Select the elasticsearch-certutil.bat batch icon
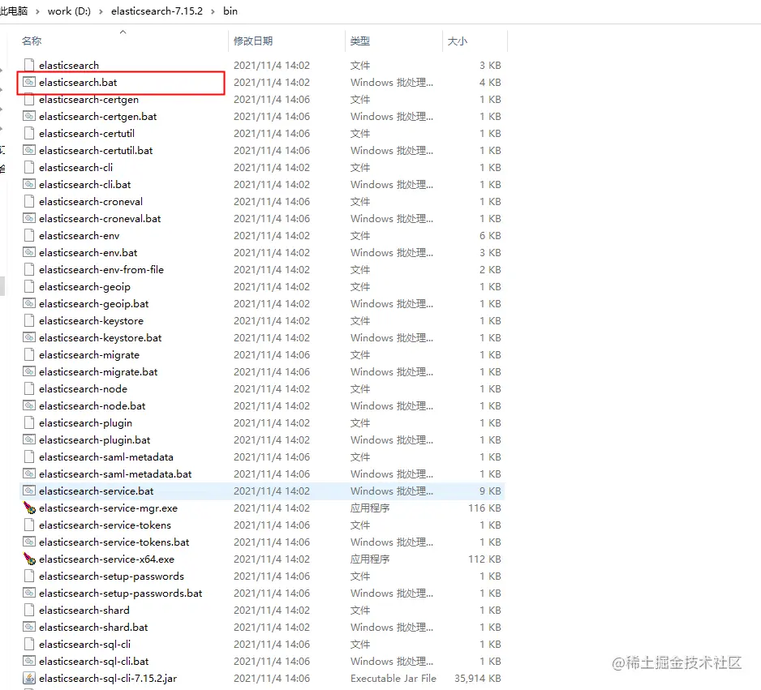This screenshot has width=761, height=690. (29, 150)
